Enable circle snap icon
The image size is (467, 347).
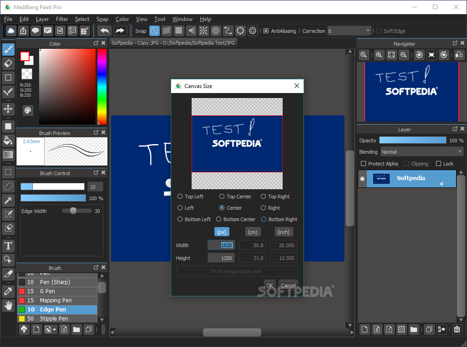[216, 31]
